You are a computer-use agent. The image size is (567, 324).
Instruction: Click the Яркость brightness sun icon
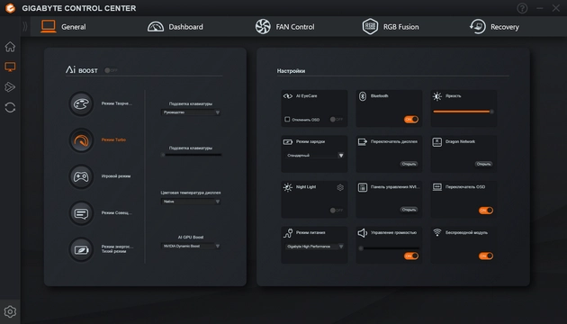point(437,96)
